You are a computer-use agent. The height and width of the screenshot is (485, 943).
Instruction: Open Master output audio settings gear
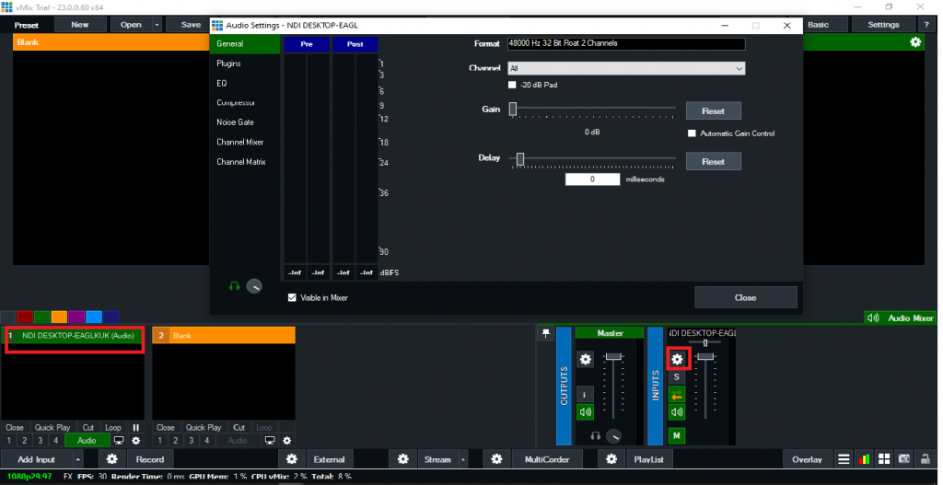coord(585,360)
